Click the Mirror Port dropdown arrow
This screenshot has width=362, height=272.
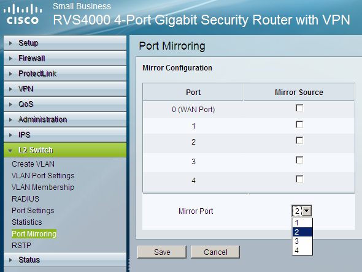point(307,211)
